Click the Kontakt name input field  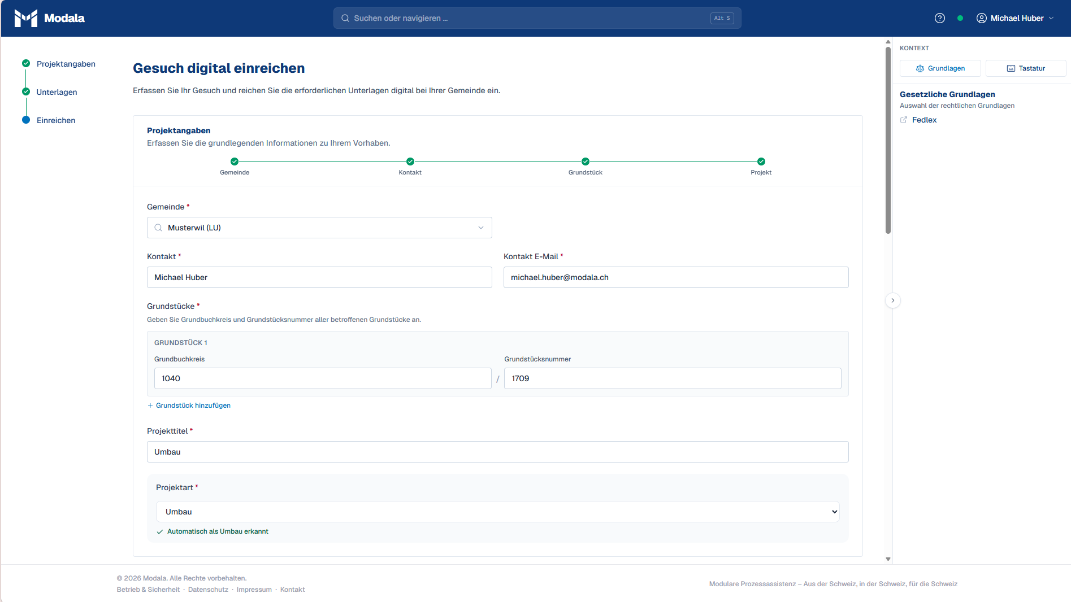[x=319, y=277]
